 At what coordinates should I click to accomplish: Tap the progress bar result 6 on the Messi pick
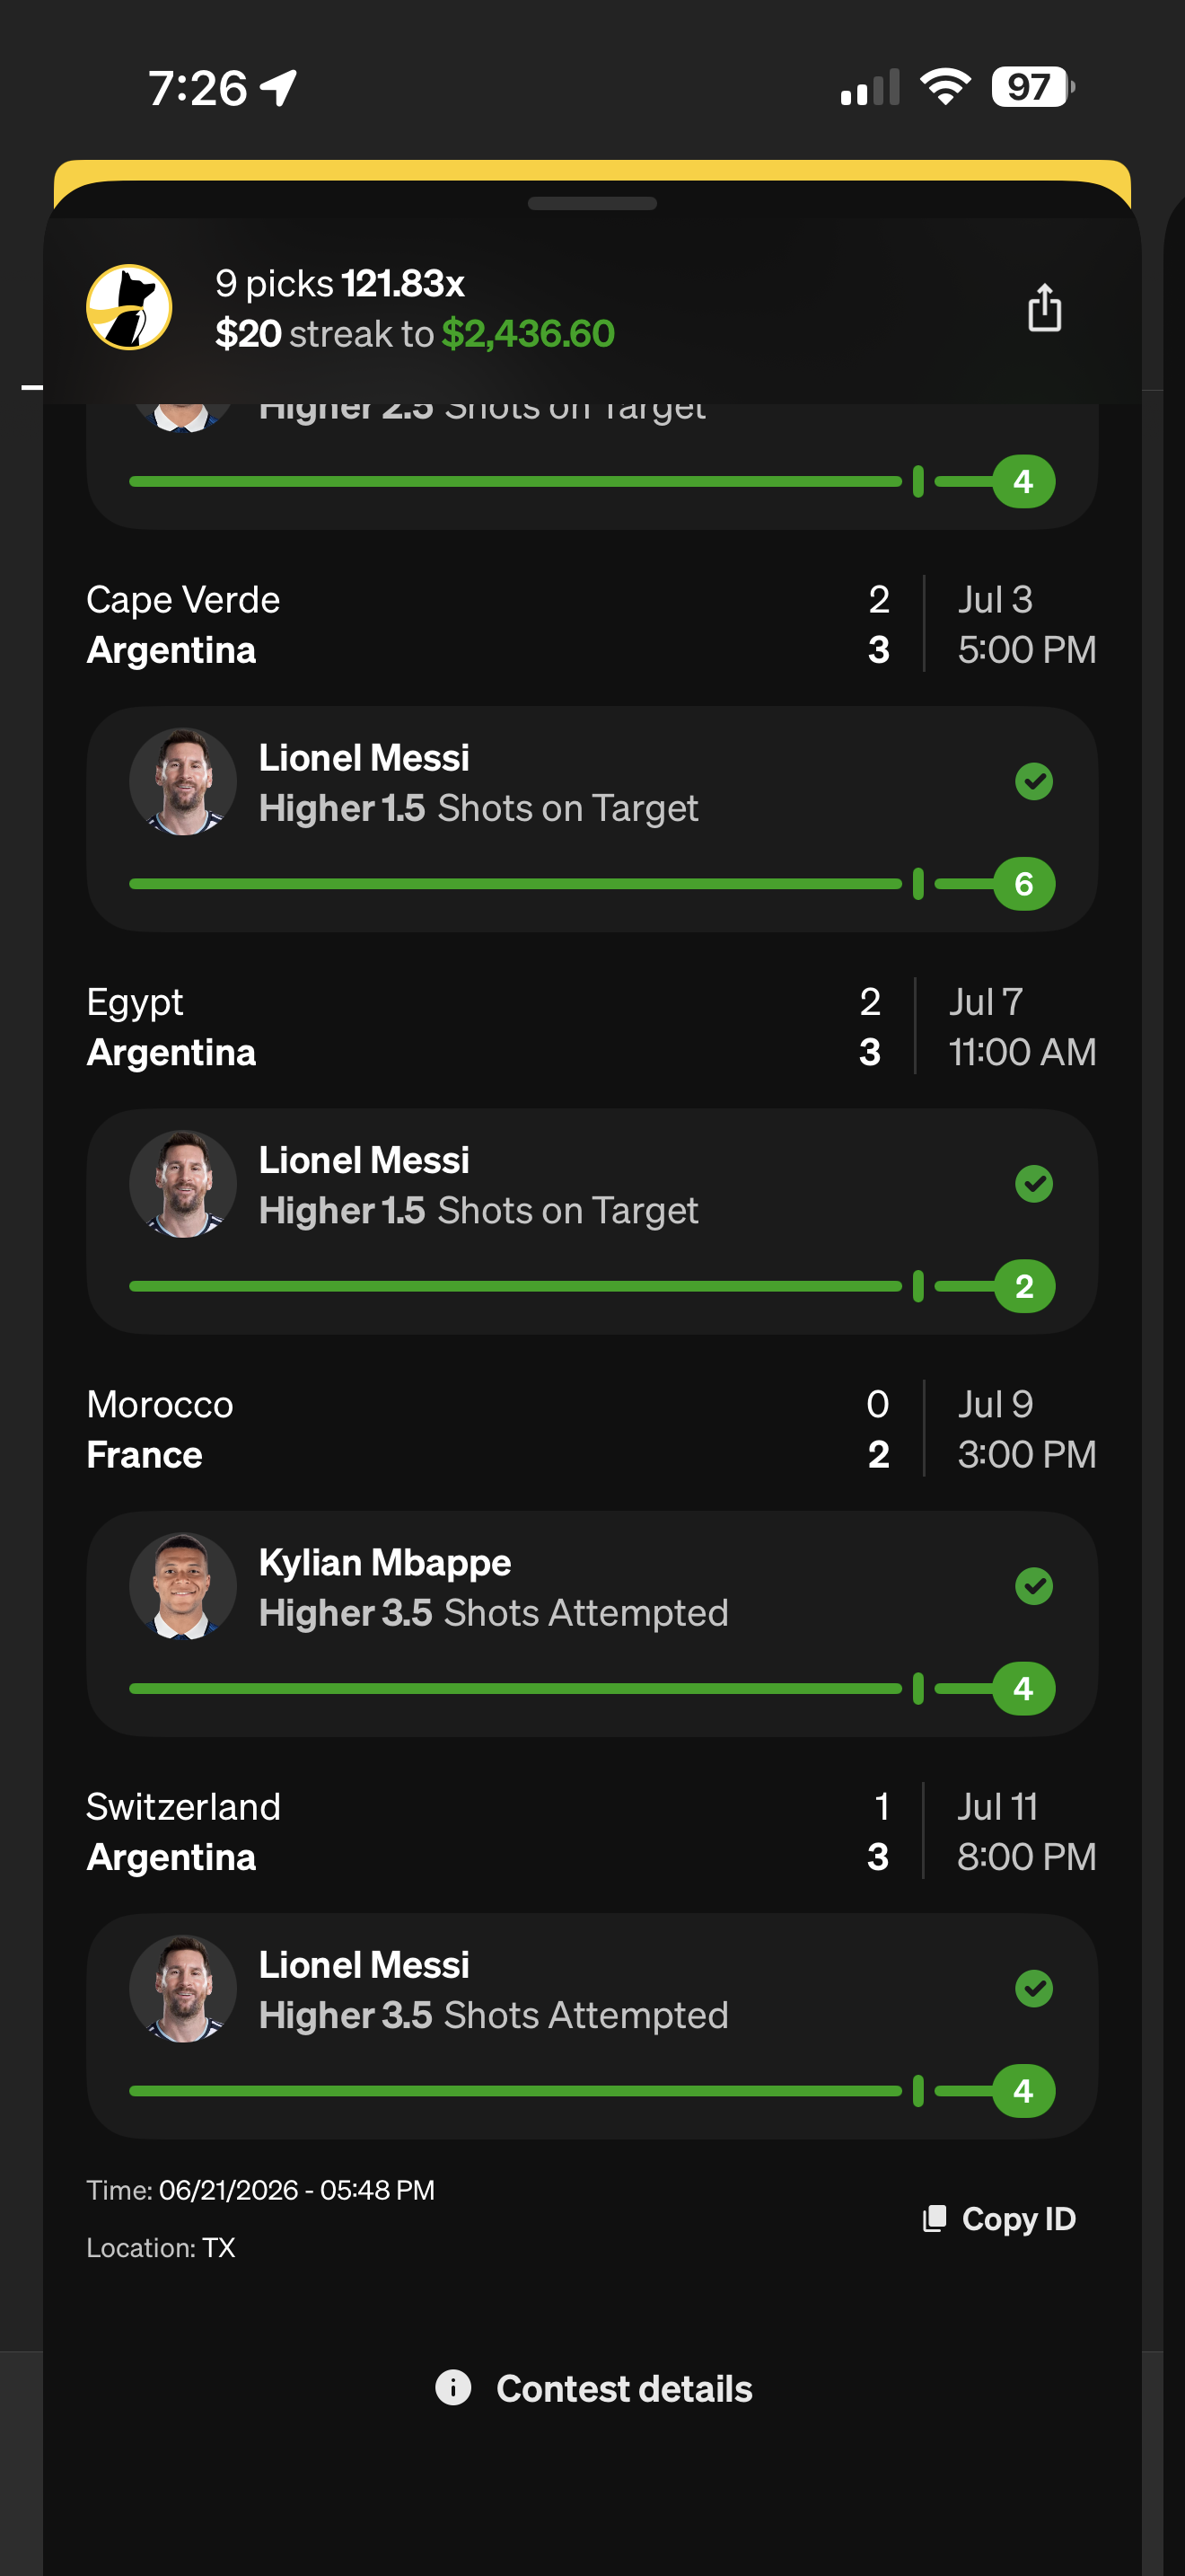click(x=1023, y=883)
